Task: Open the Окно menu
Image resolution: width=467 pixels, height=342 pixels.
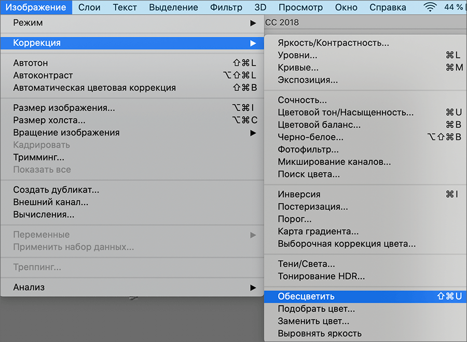Action: [346, 7]
